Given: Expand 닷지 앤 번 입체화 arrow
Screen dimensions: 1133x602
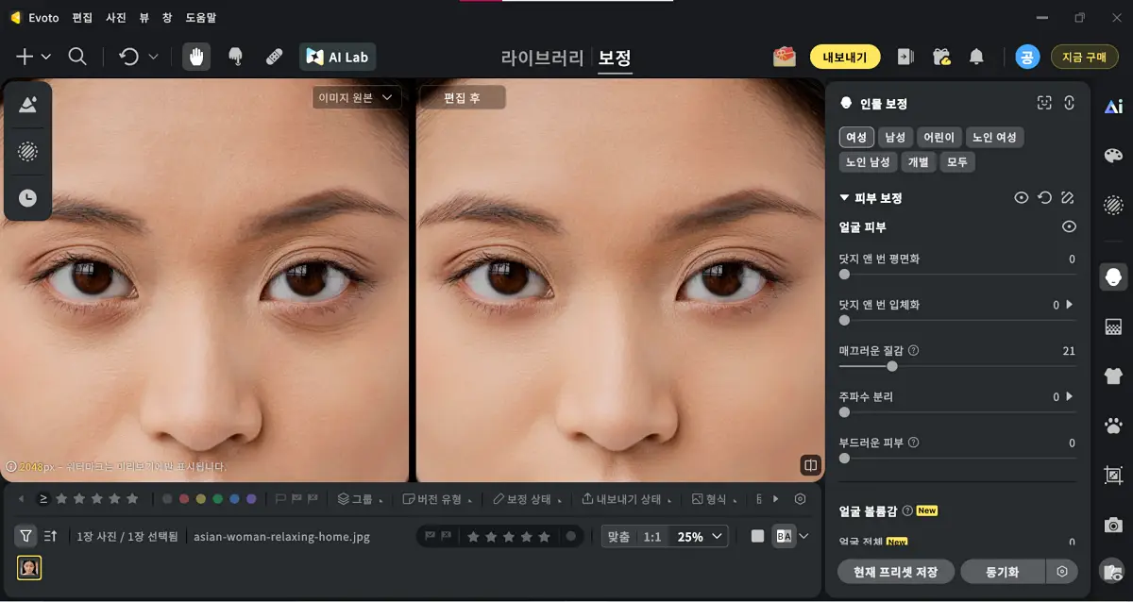Looking at the screenshot, I should [1070, 305].
